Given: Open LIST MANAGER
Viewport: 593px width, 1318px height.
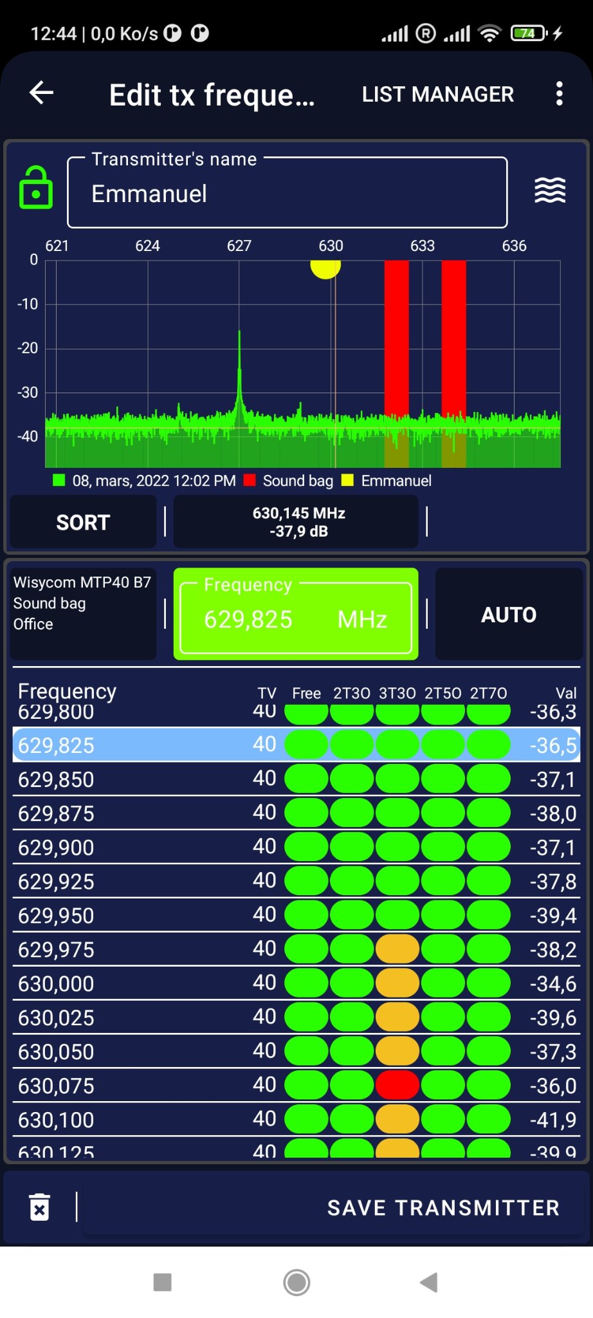Looking at the screenshot, I should 437,95.
